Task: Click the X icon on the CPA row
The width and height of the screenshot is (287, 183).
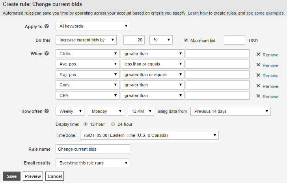Action: pyautogui.click(x=258, y=96)
